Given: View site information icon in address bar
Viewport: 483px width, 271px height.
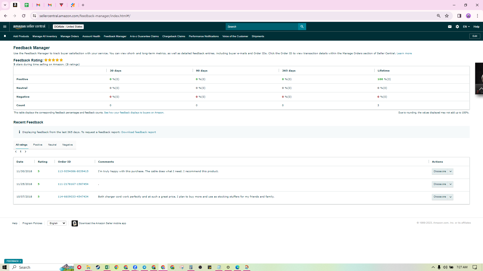Looking at the screenshot, I should pyautogui.click(x=34, y=16).
